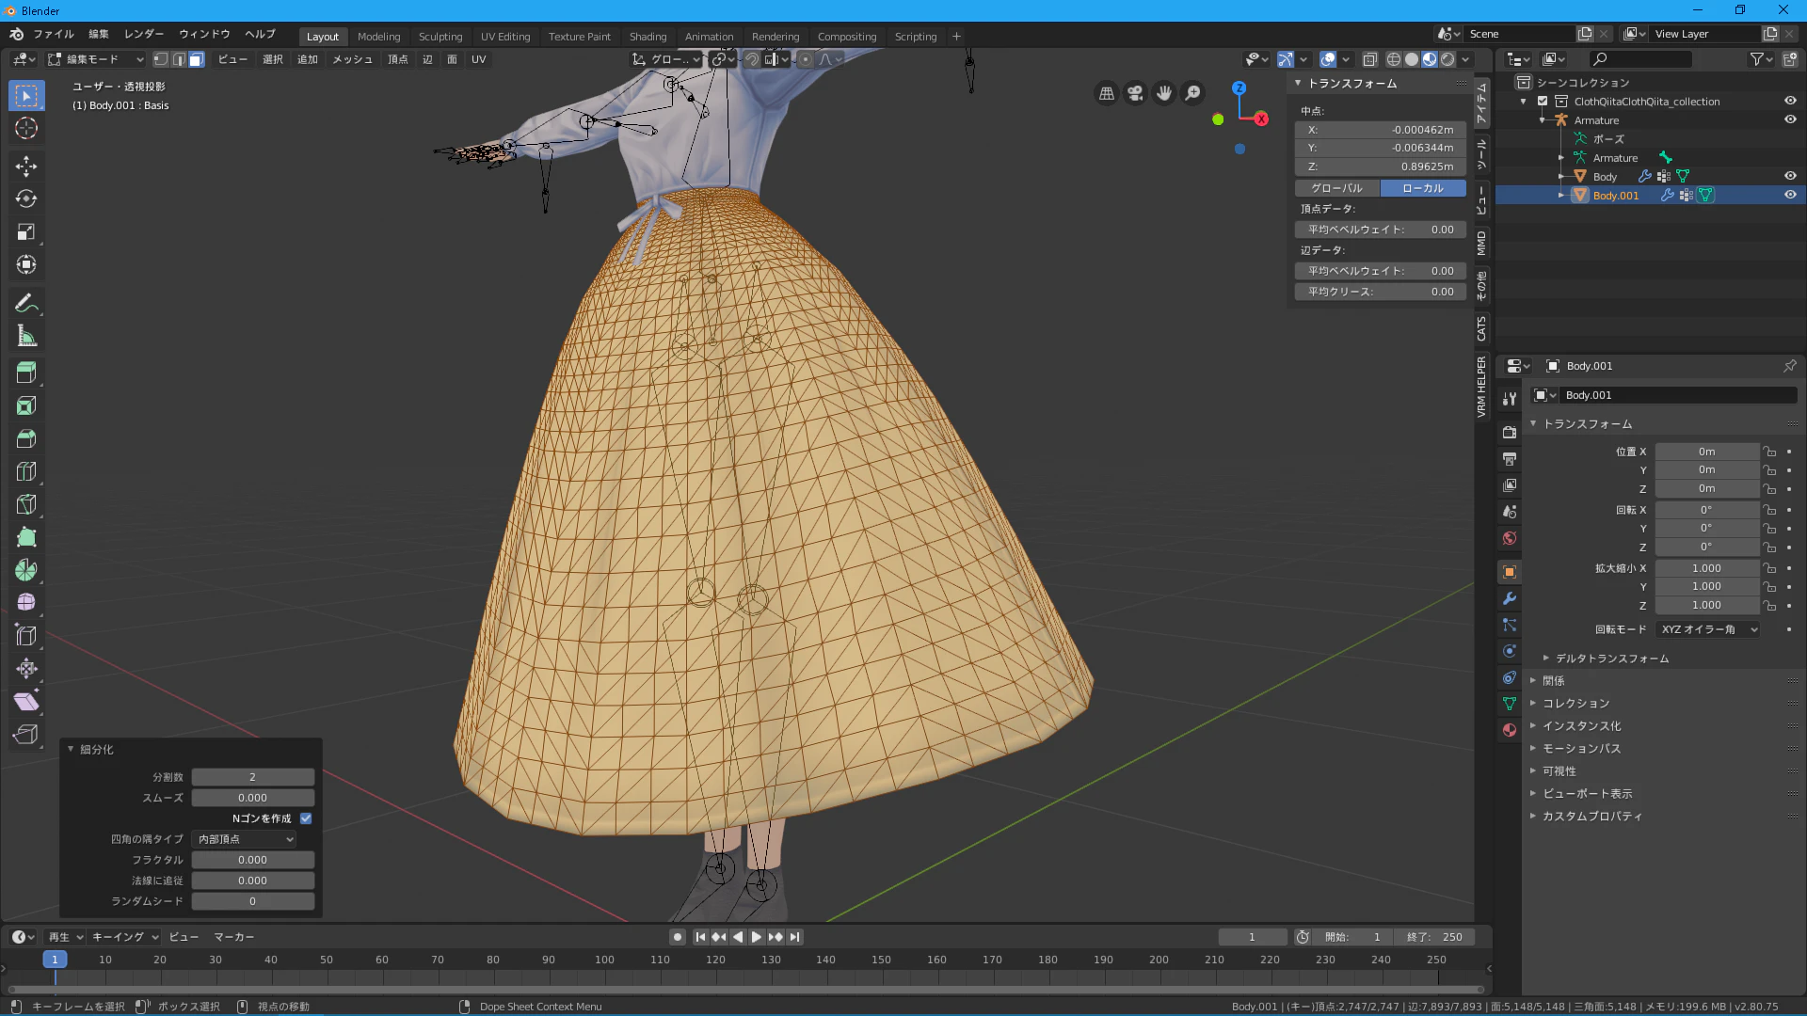The height and width of the screenshot is (1016, 1807).
Task: Click the camera view icon in viewport
Action: [1135, 93]
